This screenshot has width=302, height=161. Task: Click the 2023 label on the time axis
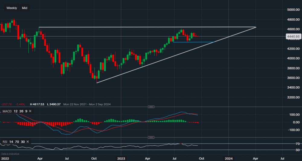tap(121, 158)
